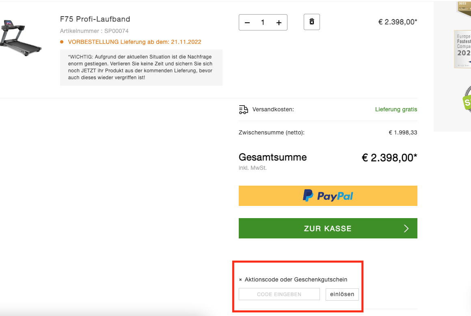Open the treadmill product thumbnail
This screenshot has height=316, width=471.
click(20, 38)
